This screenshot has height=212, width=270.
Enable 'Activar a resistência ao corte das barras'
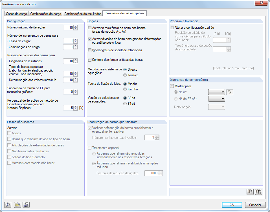coord(90,28)
